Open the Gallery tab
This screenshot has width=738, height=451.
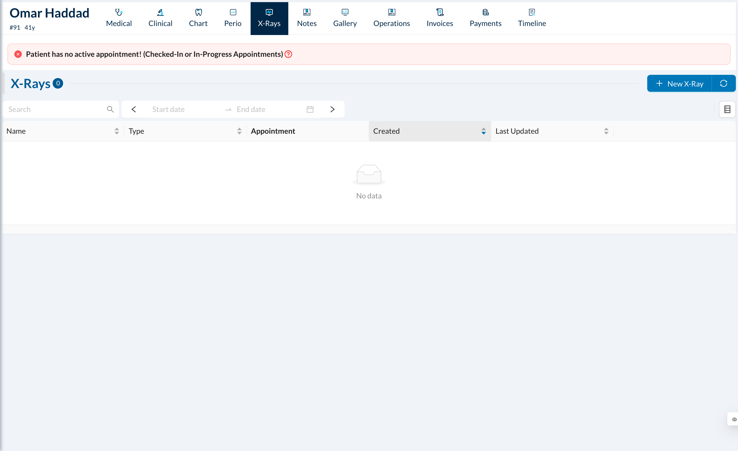pyautogui.click(x=345, y=18)
